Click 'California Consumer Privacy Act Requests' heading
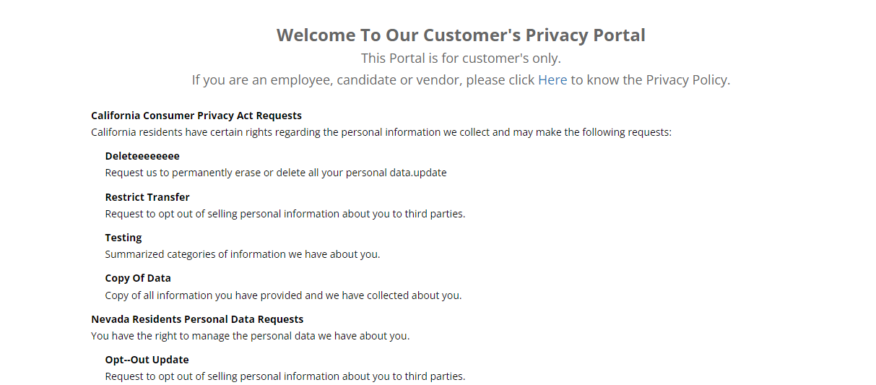Image resolution: width=876 pixels, height=385 pixels. [196, 116]
